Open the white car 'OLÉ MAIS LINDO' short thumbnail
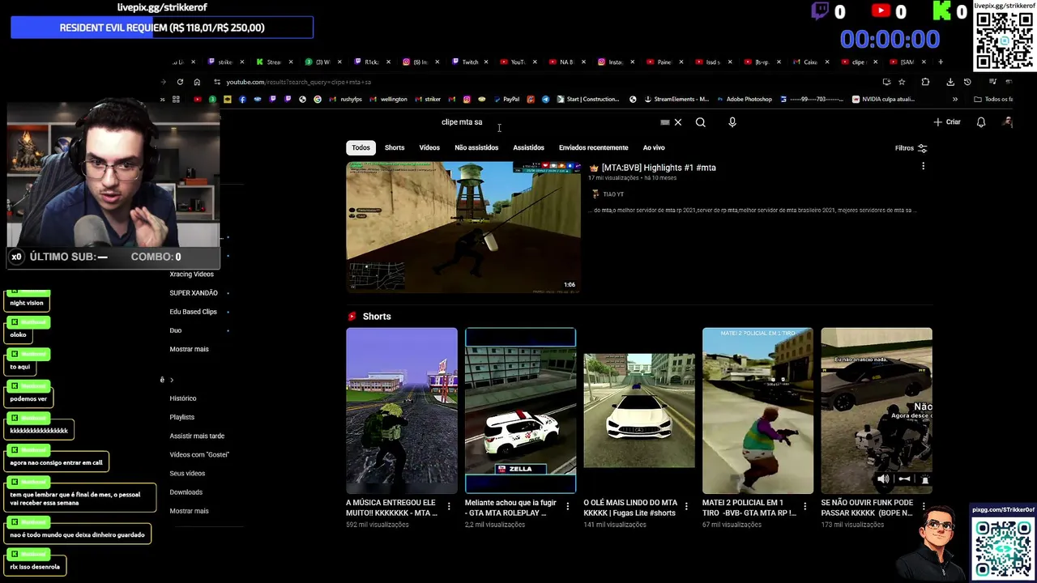This screenshot has height=583, width=1037. 639,411
